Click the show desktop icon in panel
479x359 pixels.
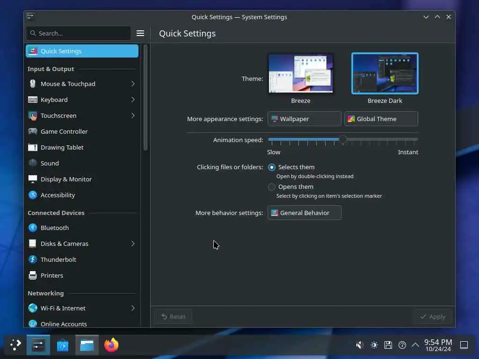click(464, 345)
